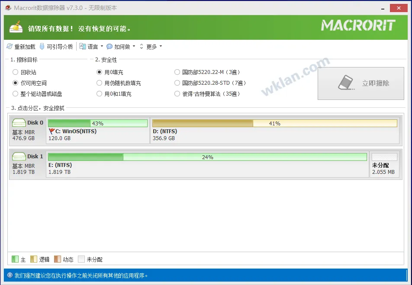Screen dimensions: 412x285
Task: Open the how-to (如何做) dropdown arrow
Action: 134,46
